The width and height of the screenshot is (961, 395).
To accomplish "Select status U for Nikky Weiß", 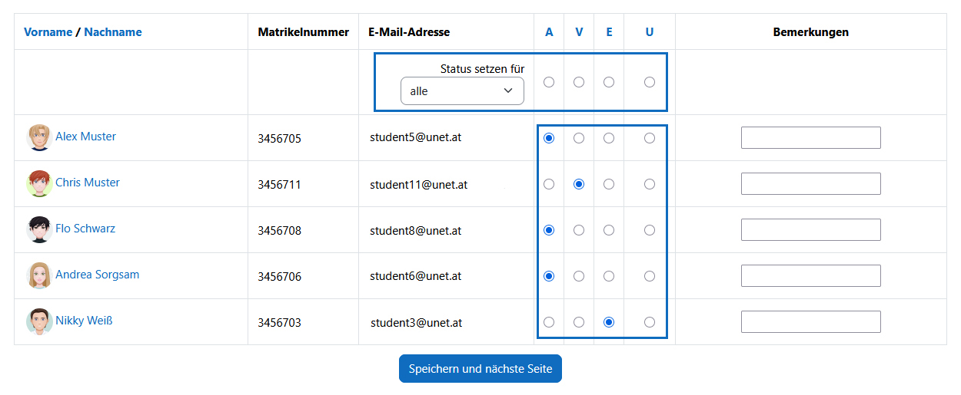I will (650, 322).
